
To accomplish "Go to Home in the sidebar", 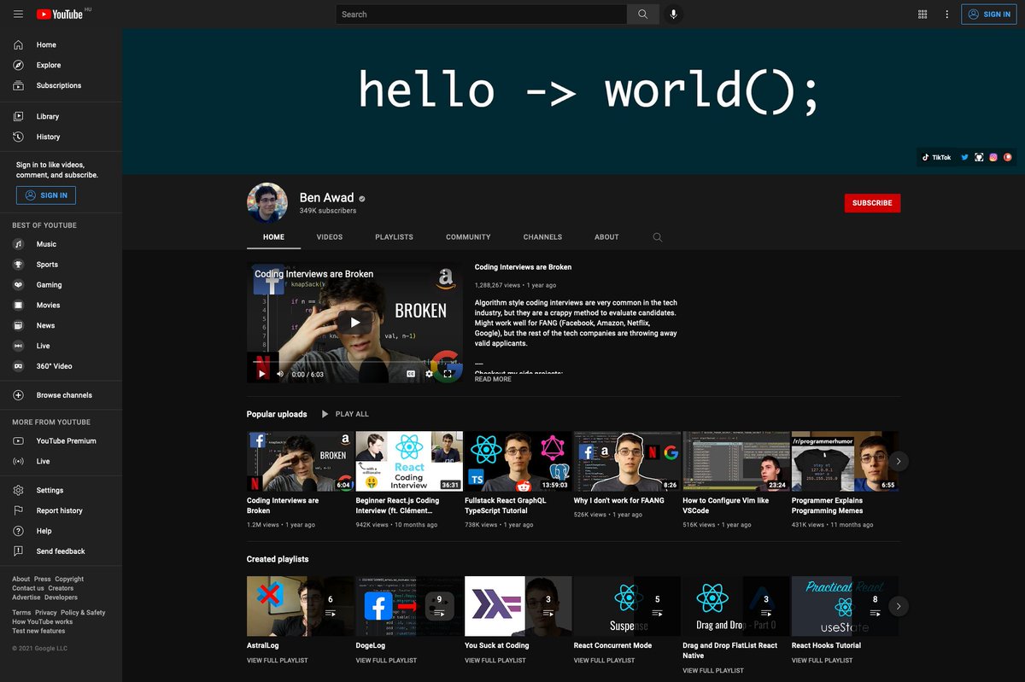I will pyautogui.click(x=61, y=44).
